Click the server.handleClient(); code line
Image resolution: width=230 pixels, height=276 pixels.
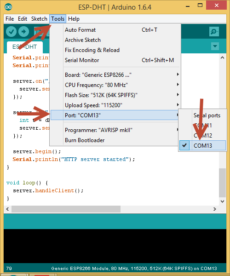[48, 190]
